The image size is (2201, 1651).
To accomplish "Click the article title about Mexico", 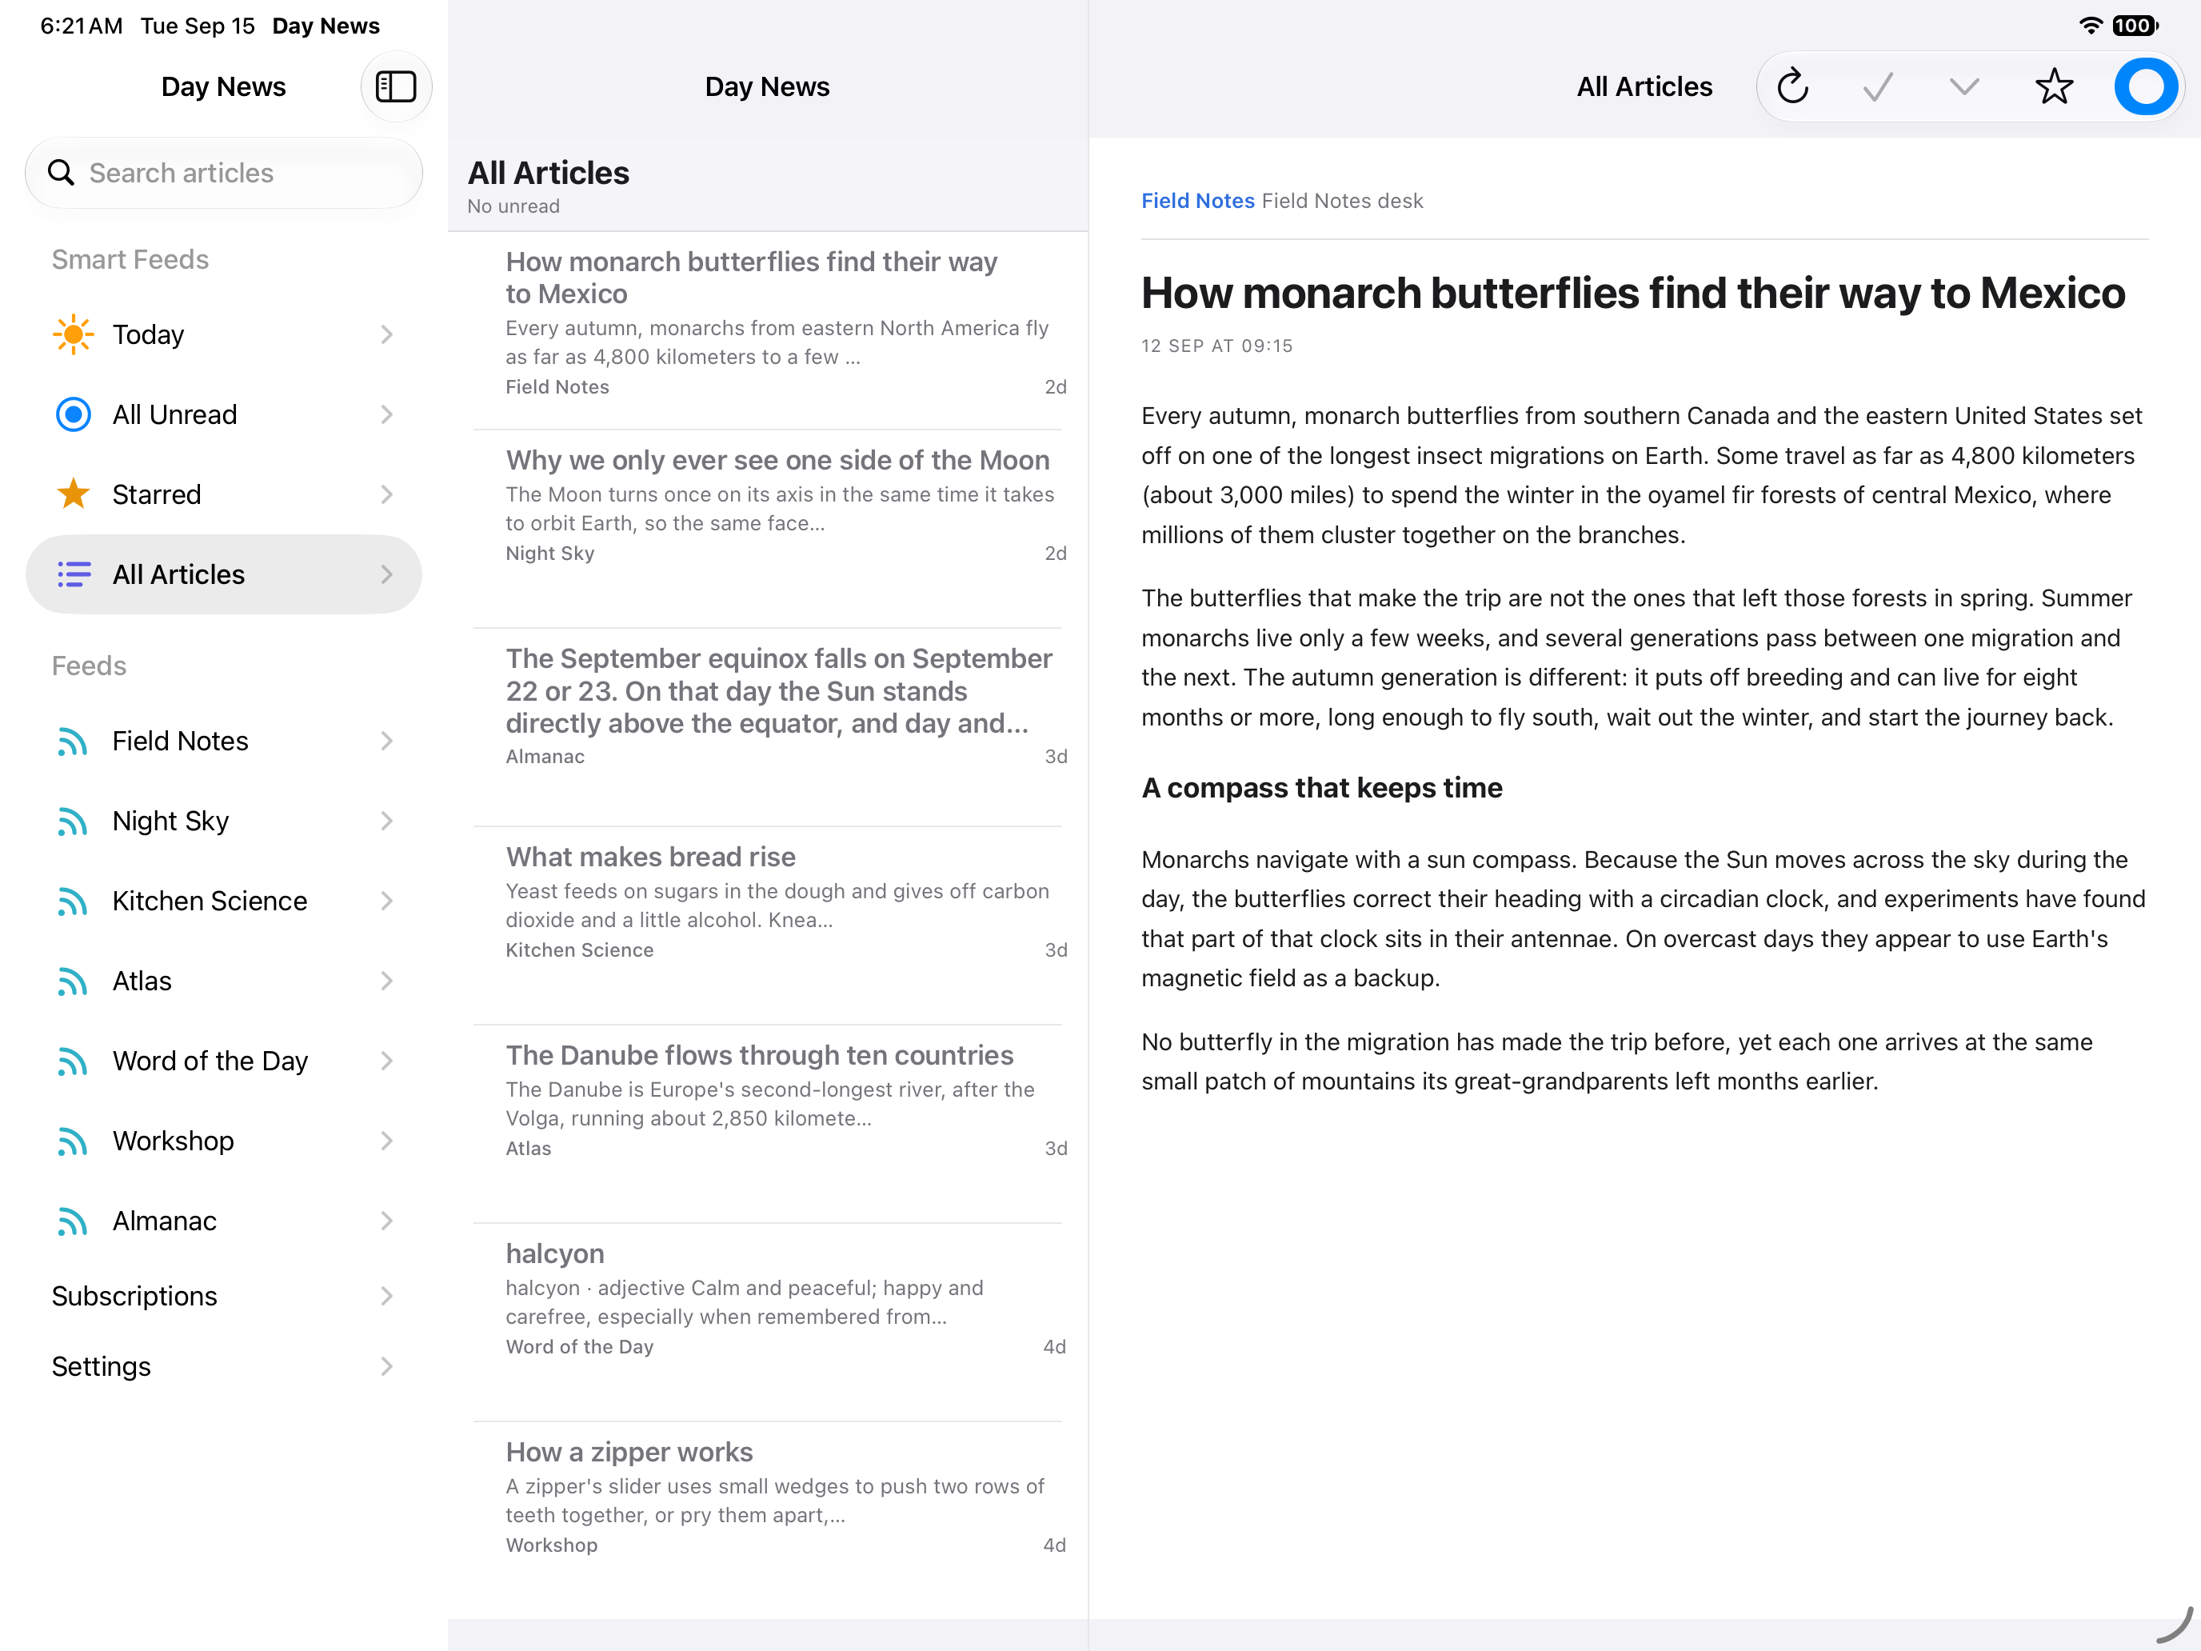I will pos(1633,294).
